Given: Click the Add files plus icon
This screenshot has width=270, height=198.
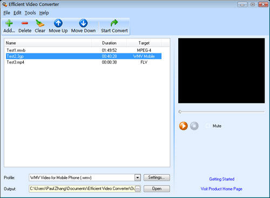Looking at the screenshot, I should click(x=9, y=23).
